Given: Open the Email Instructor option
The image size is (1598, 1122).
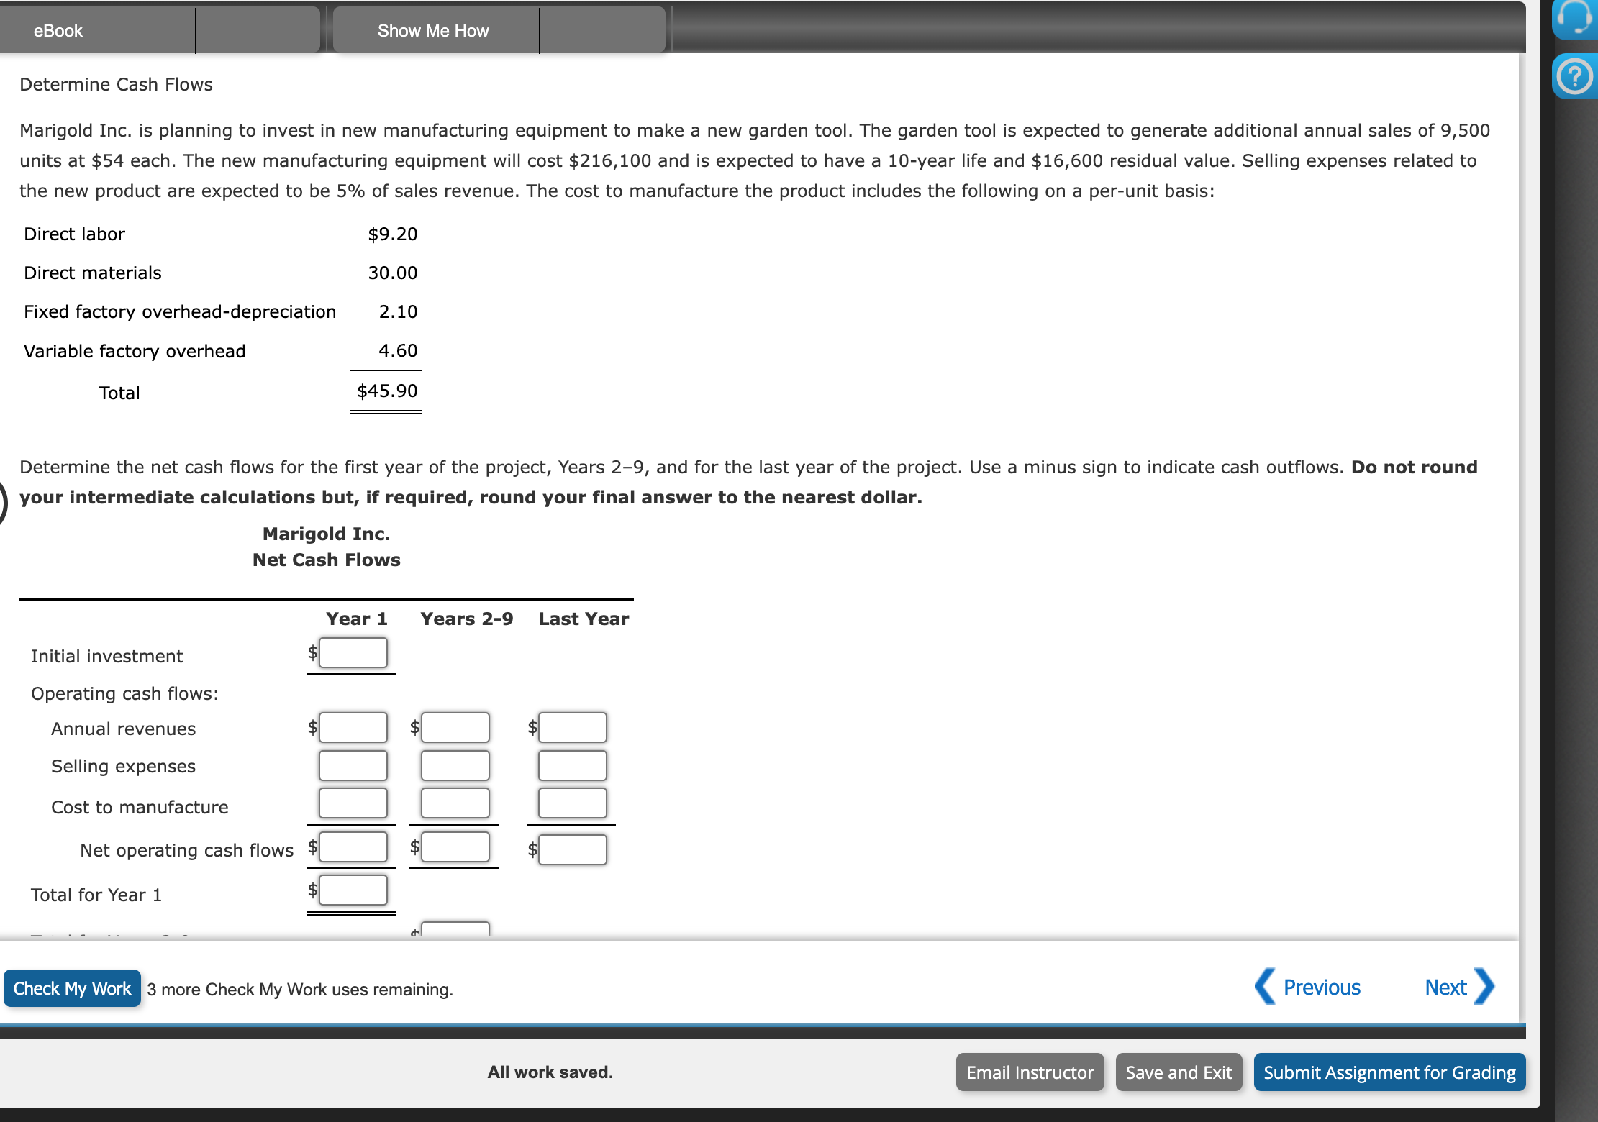Looking at the screenshot, I should [1030, 1072].
